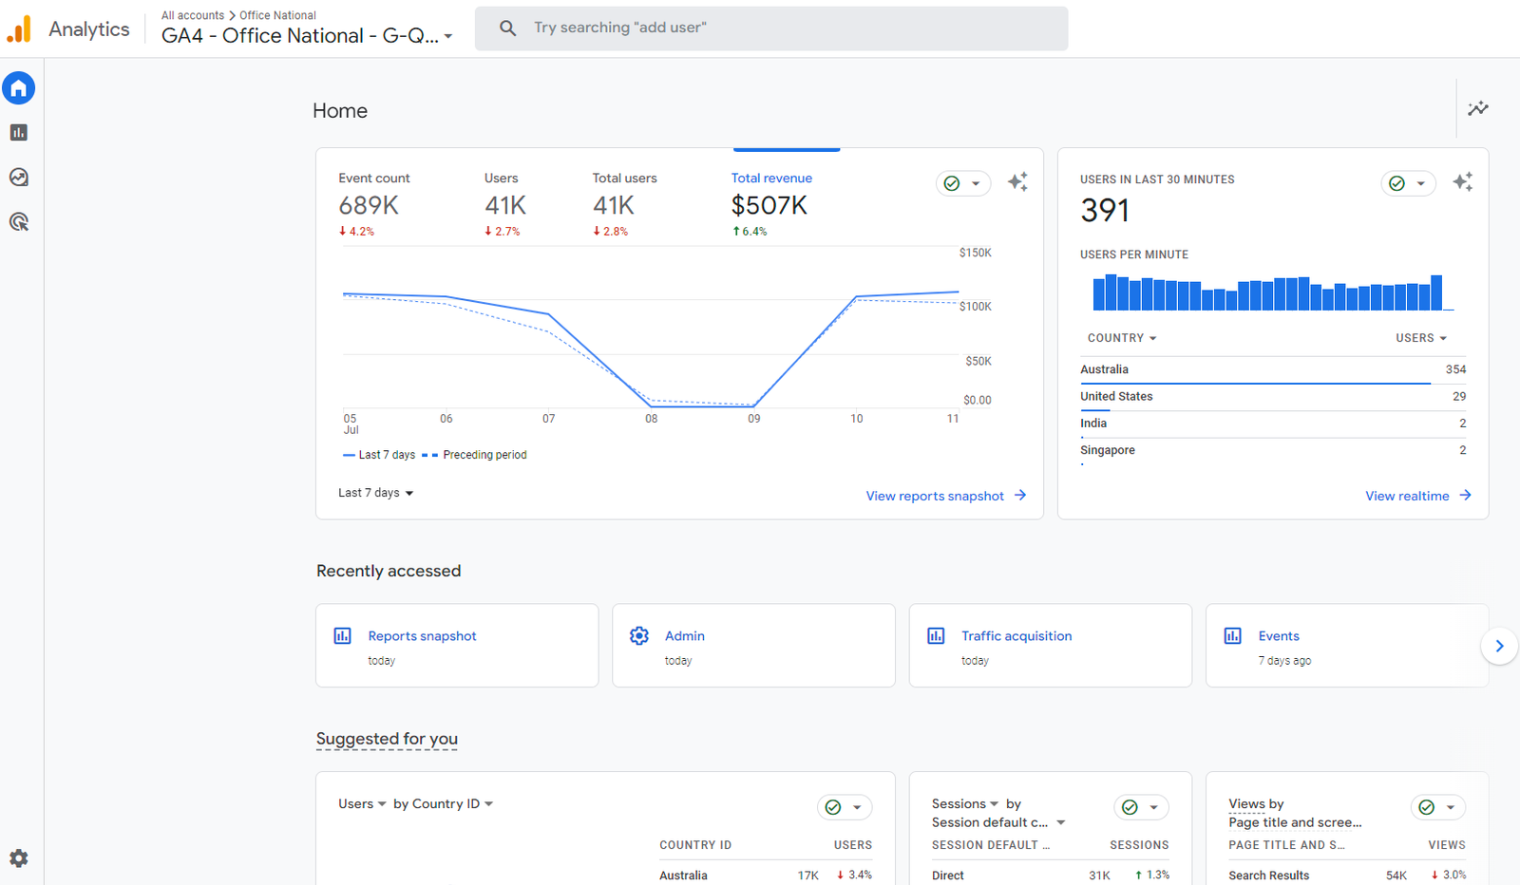This screenshot has width=1520, height=885.
Task: Click the sparkle insights icon on revenue card
Action: click(1017, 182)
